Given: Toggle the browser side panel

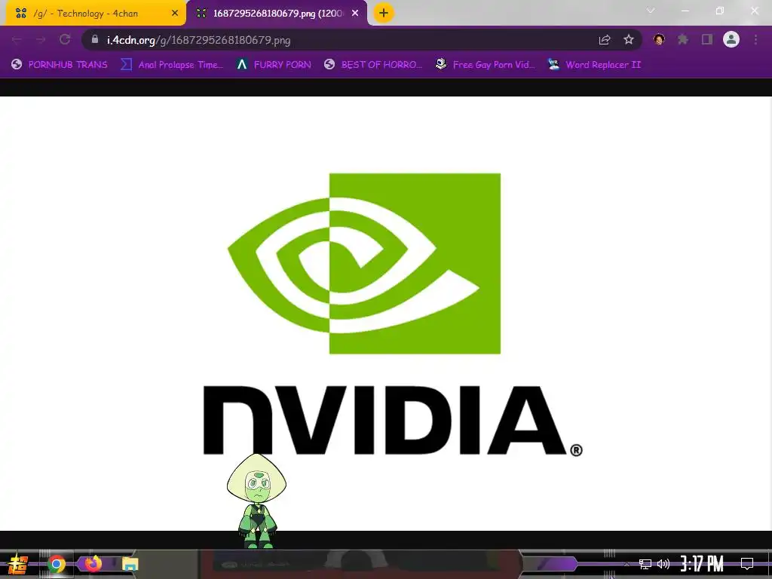Looking at the screenshot, I should coord(707,39).
